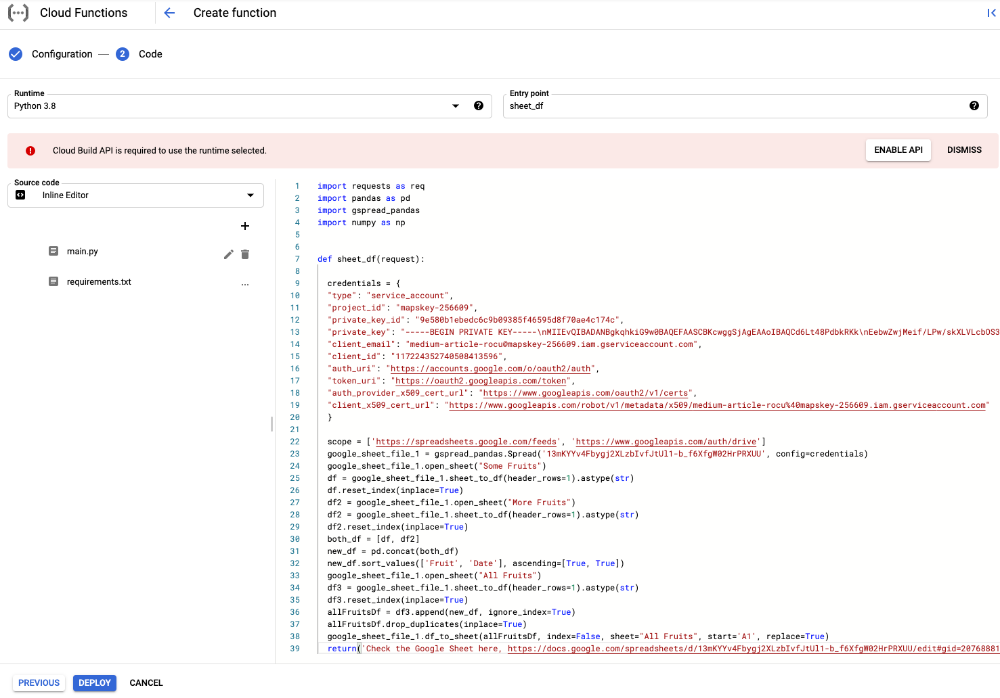Go to Configuration step

[62, 54]
